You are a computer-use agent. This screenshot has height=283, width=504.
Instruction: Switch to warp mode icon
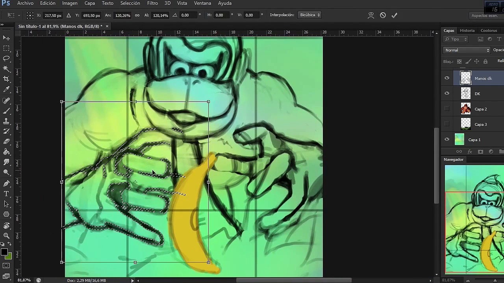tap(371, 15)
